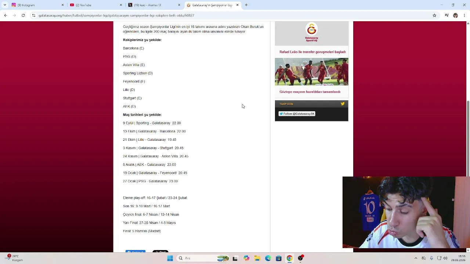Click the text 'Feyenoord (E)'

tap(134, 81)
